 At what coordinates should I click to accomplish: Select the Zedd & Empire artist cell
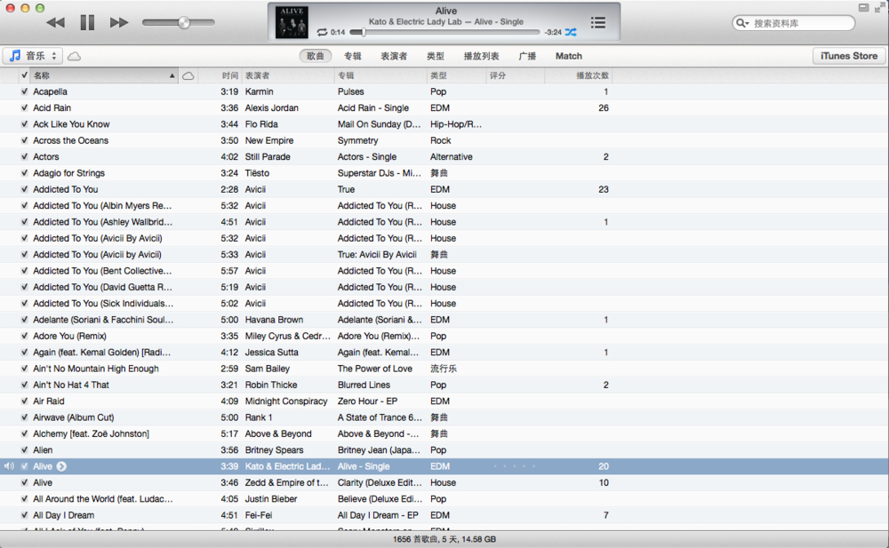tap(286, 483)
